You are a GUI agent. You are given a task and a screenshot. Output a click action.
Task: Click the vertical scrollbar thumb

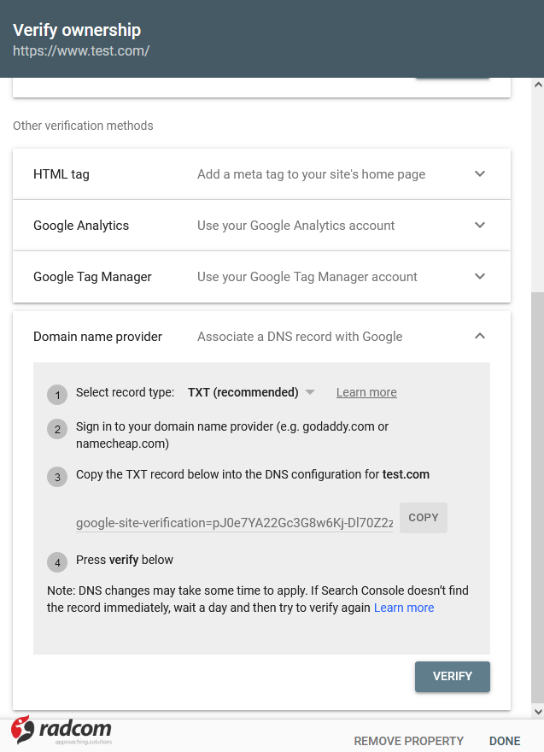click(537, 496)
